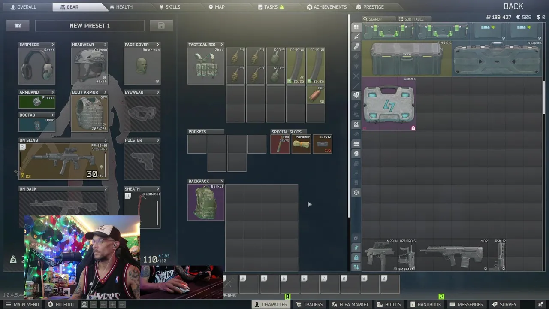
Task: Open the Tasks tab
Action: 271,7
